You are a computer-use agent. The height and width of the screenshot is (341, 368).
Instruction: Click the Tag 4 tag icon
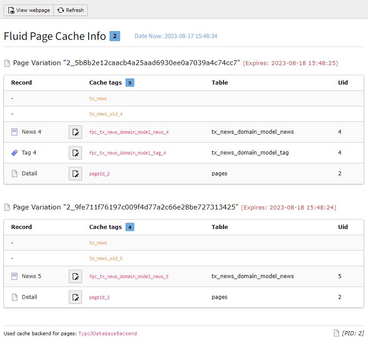(x=14, y=153)
